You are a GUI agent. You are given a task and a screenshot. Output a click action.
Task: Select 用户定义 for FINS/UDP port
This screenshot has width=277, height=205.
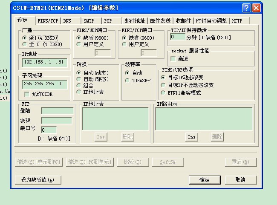(79, 44)
